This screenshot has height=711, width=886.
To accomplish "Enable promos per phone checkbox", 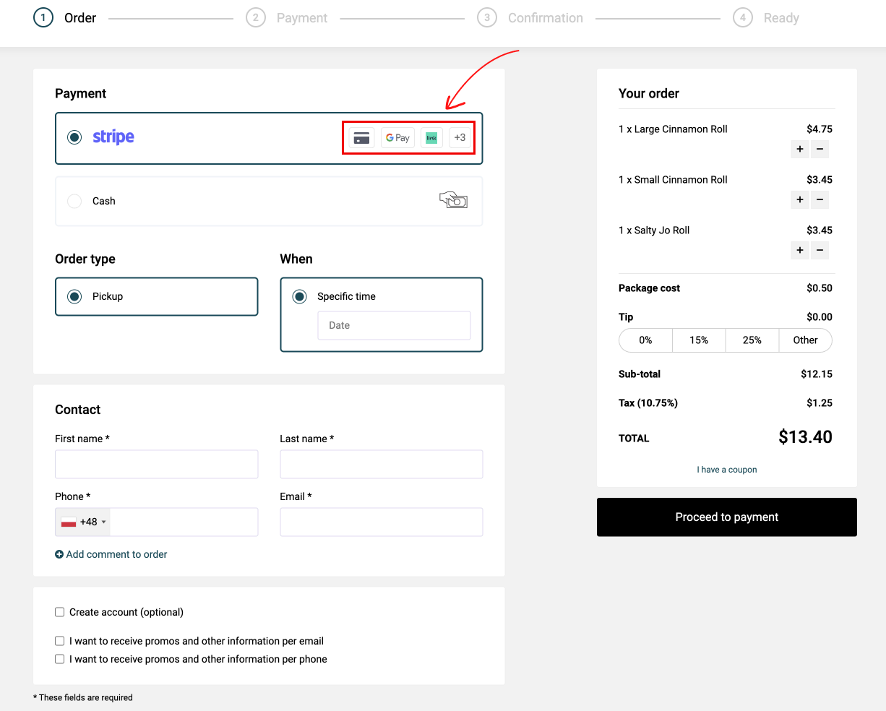I will coord(60,659).
